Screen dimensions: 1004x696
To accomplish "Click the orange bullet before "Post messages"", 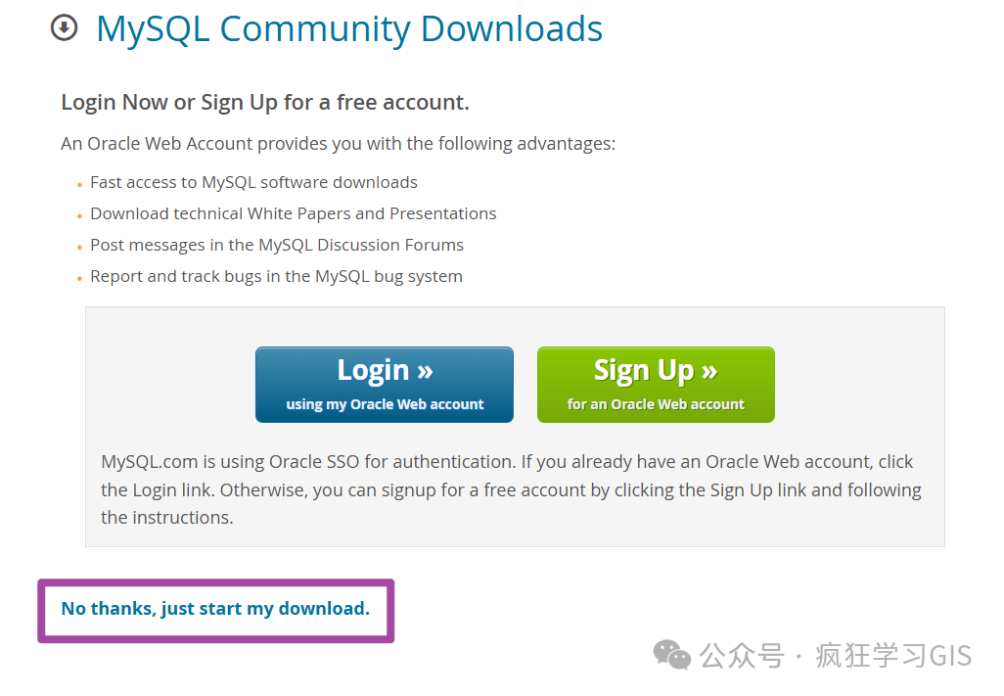I will [x=79, y=247].
